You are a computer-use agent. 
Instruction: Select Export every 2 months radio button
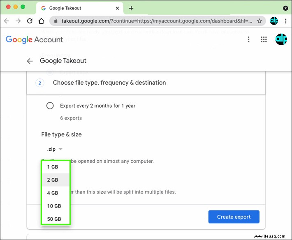pos(50,106)
